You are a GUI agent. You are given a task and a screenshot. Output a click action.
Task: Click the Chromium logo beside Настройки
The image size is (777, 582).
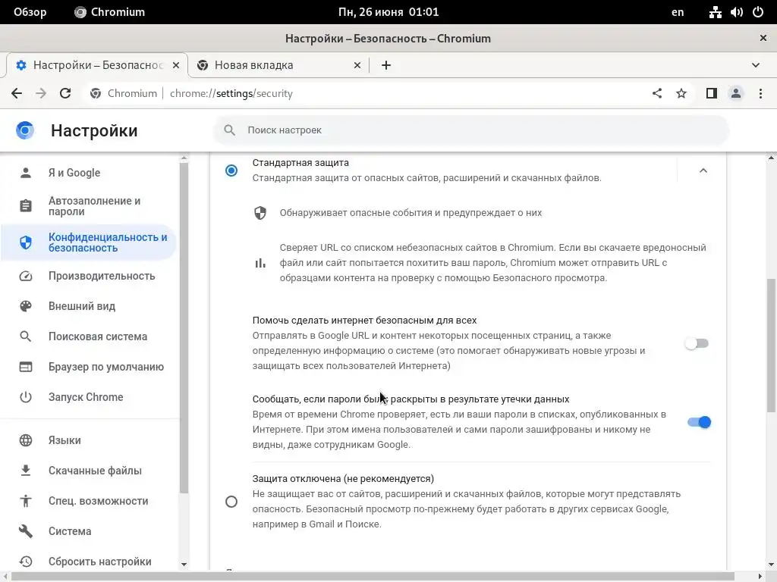[x=25, y=130]
